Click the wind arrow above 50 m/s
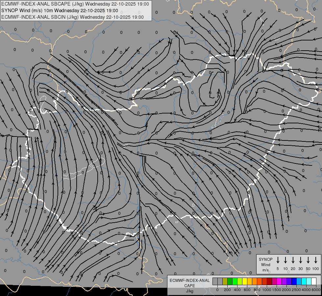The image size is (322, 296). (308, 260)
